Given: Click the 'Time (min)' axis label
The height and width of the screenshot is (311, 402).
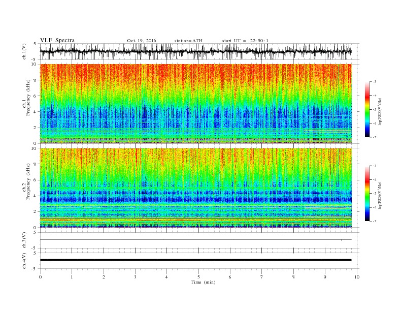Looking at the screenshot, I should [203, 282].
